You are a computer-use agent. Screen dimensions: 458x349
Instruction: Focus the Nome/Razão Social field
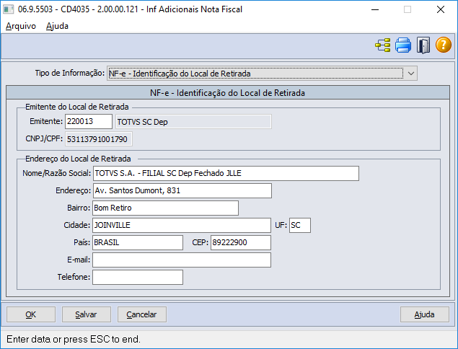pos(226,174)
